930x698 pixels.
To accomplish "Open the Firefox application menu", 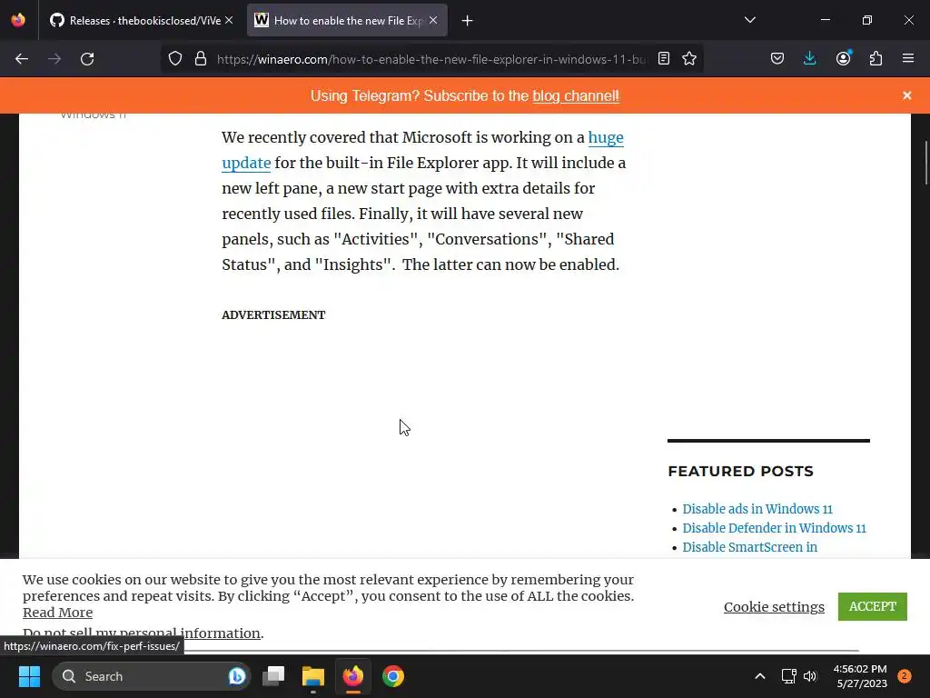I will pos(908,59).
